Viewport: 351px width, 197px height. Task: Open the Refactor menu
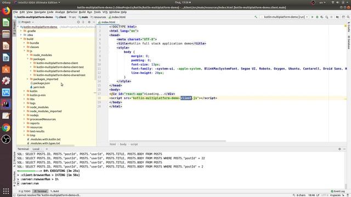[x=72, y=12]
